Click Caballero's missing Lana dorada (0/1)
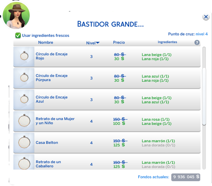This screenshot has height=186, width=212. click(x=159, y=167)
